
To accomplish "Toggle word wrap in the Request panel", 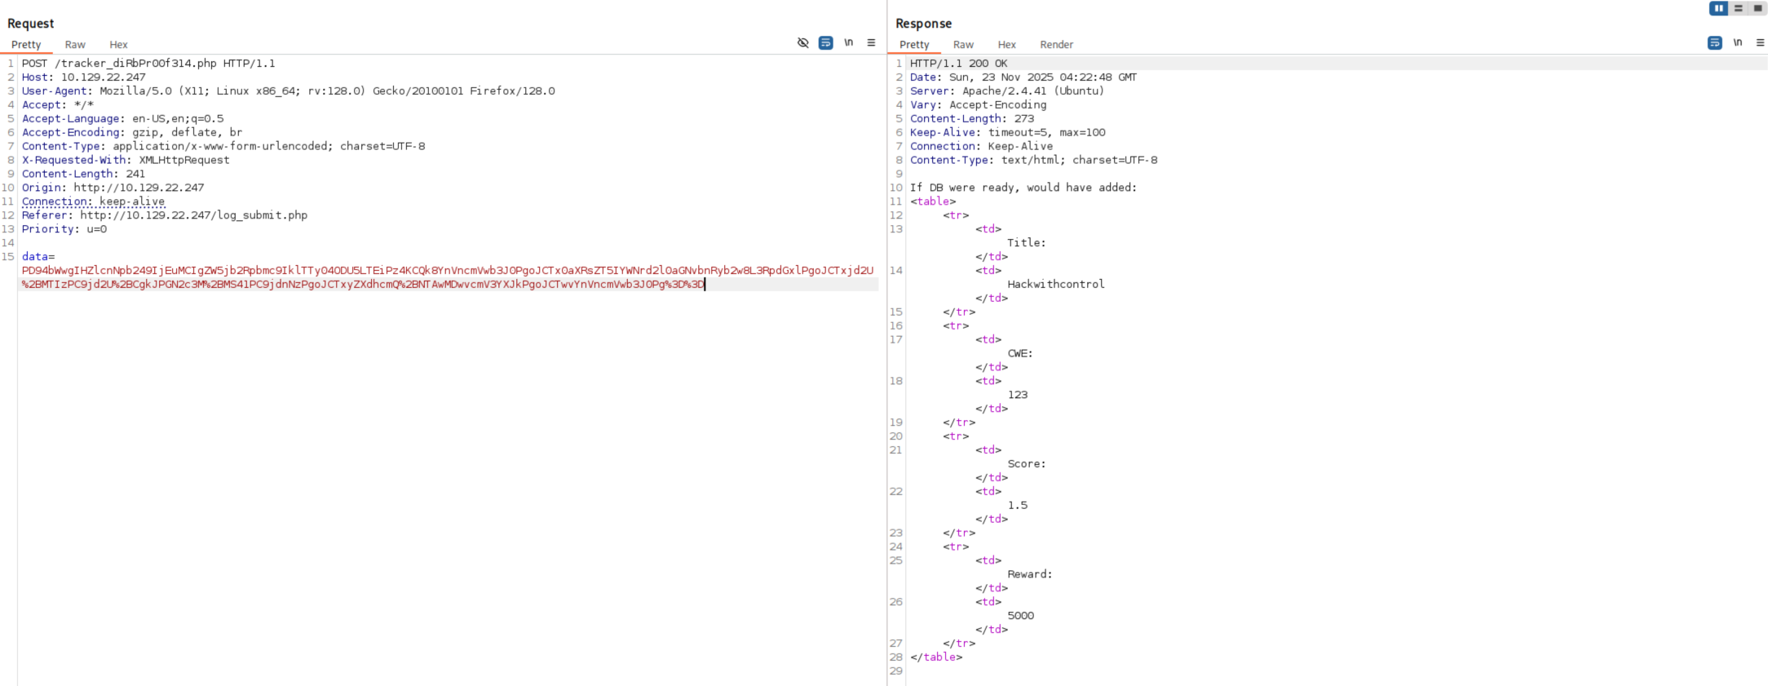I will pyautogui.click(x=825, y=43).
